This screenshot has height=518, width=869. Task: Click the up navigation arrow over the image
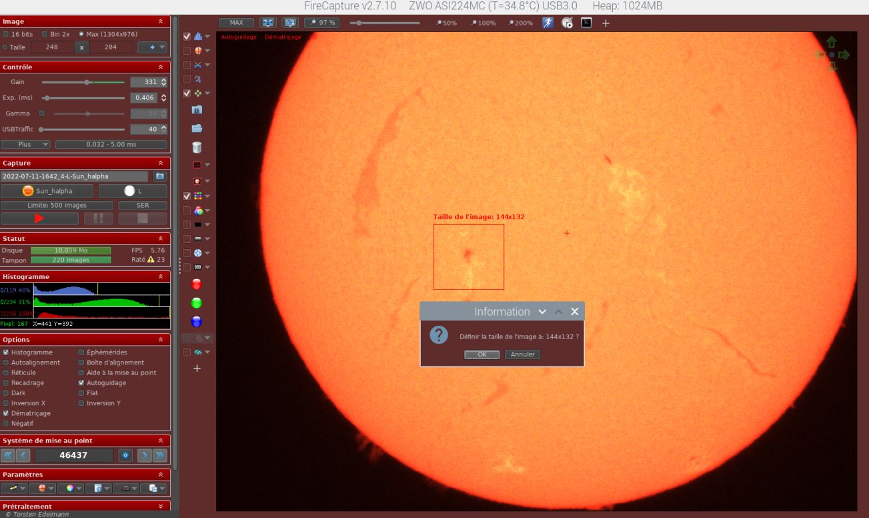click(832, 43)
